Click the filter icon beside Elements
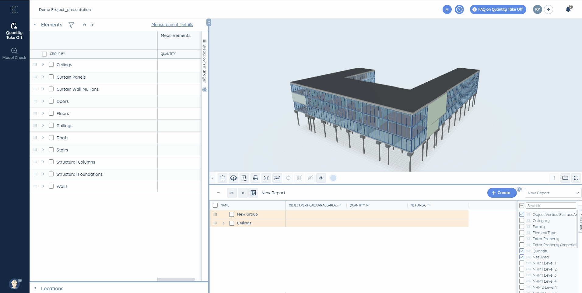The image size is (582, 293). click(71, 25)
